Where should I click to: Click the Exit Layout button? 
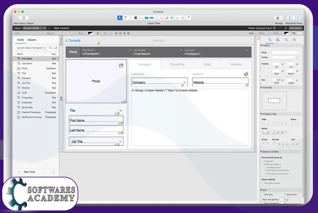(x=295, y=28)
